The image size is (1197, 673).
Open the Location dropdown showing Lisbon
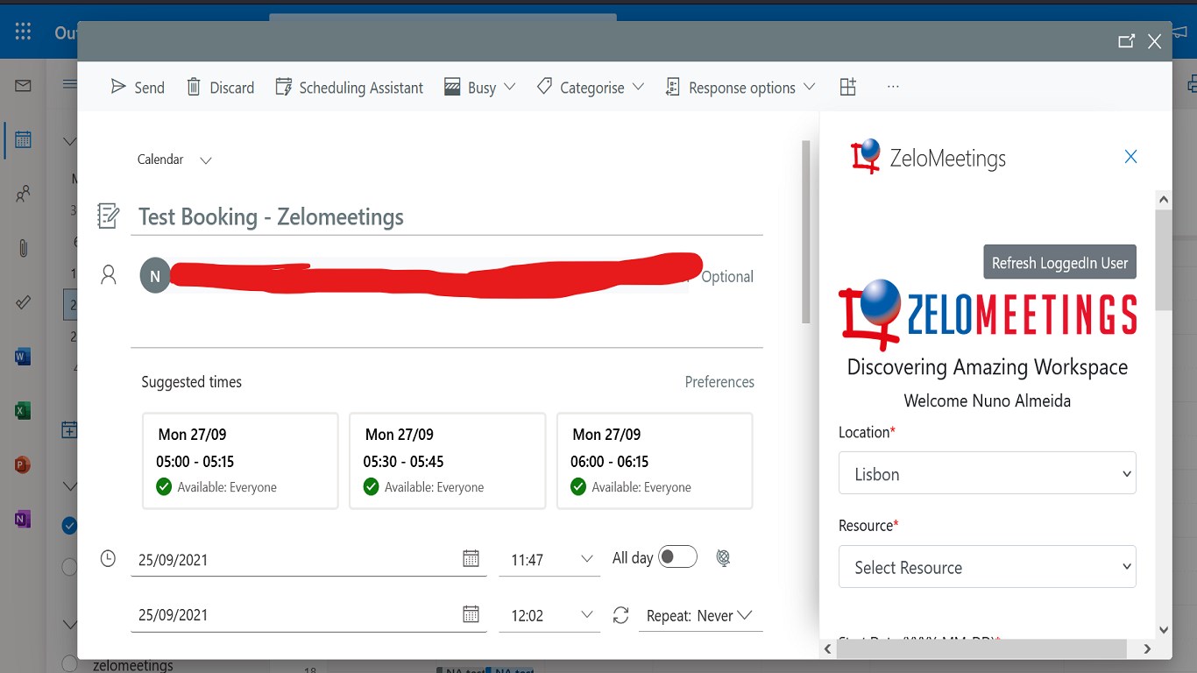click(988, 473)
